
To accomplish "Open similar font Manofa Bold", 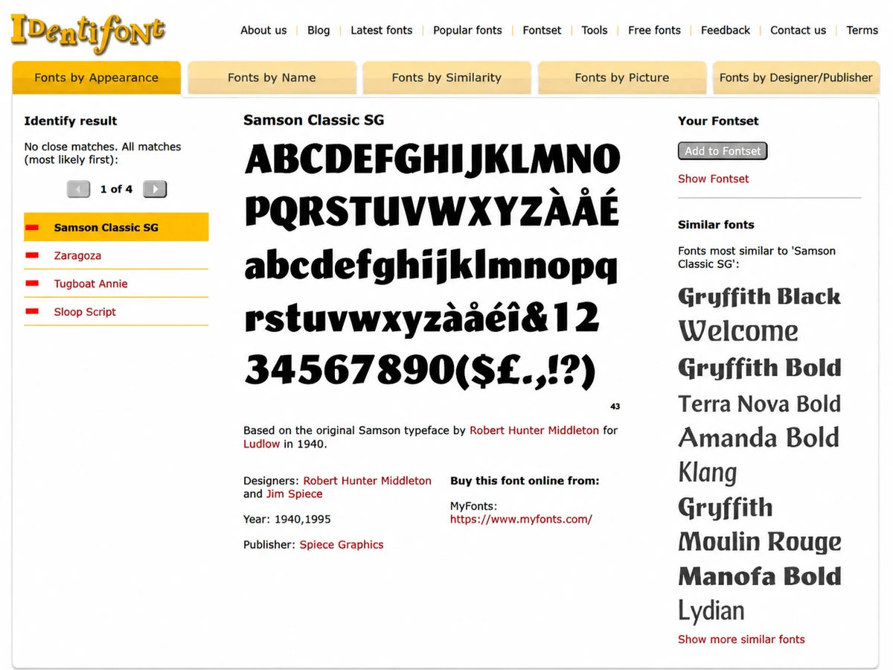I will 760,576.
